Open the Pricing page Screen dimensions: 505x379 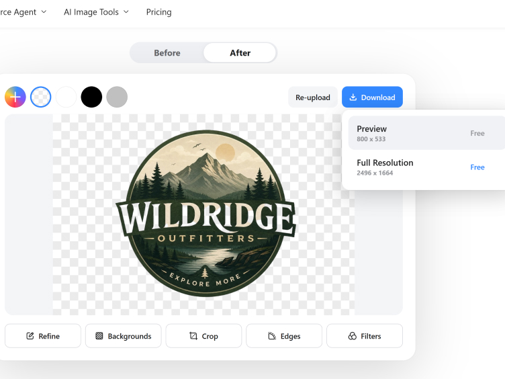click(158, 12)
